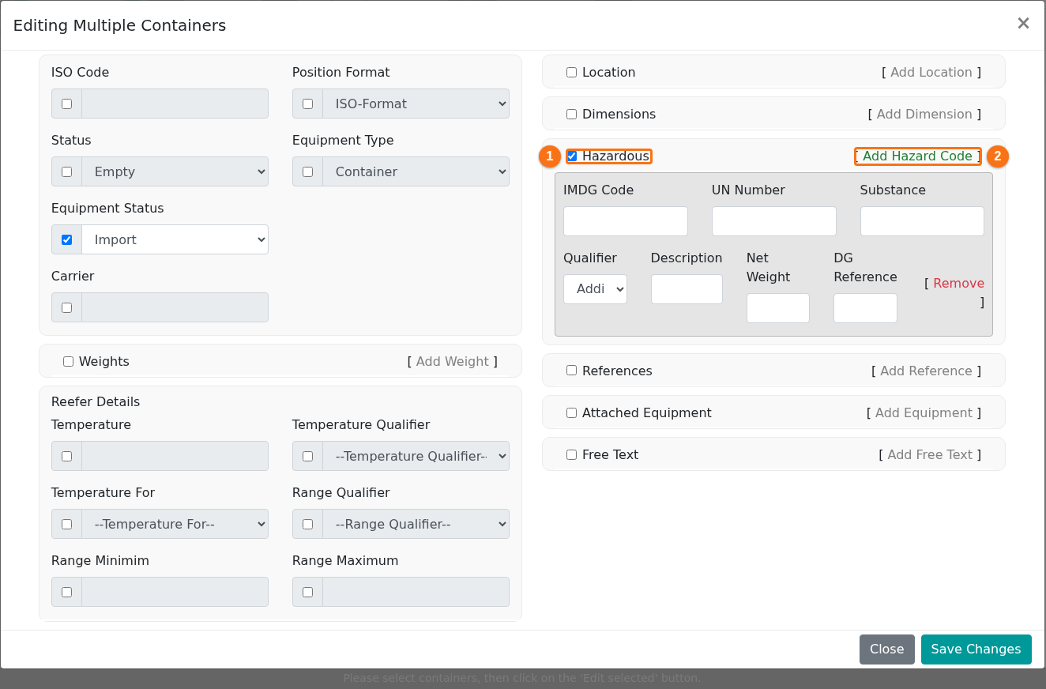
Task: Uncheck the Hazardous checkbox
Action: coord(572,156)
